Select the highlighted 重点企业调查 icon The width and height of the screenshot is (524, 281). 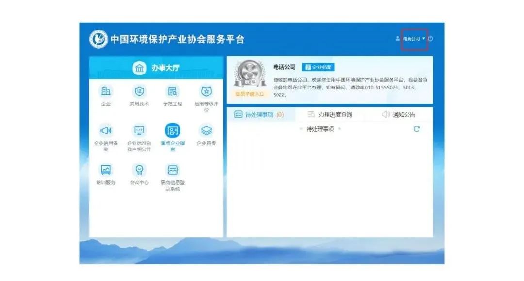click(172, 131)
